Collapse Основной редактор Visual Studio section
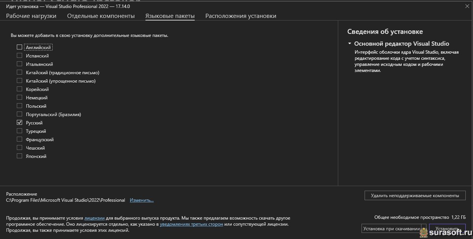The width and height of the screenshot is (473, 239). [x=349, y=44]
